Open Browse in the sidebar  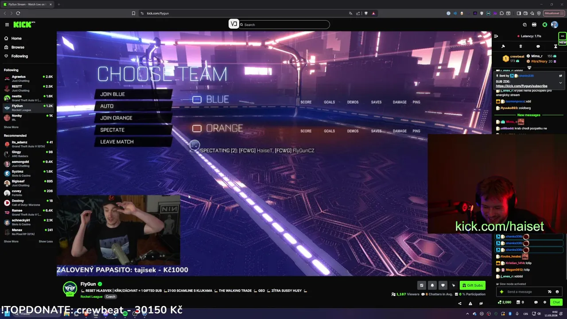18,47
